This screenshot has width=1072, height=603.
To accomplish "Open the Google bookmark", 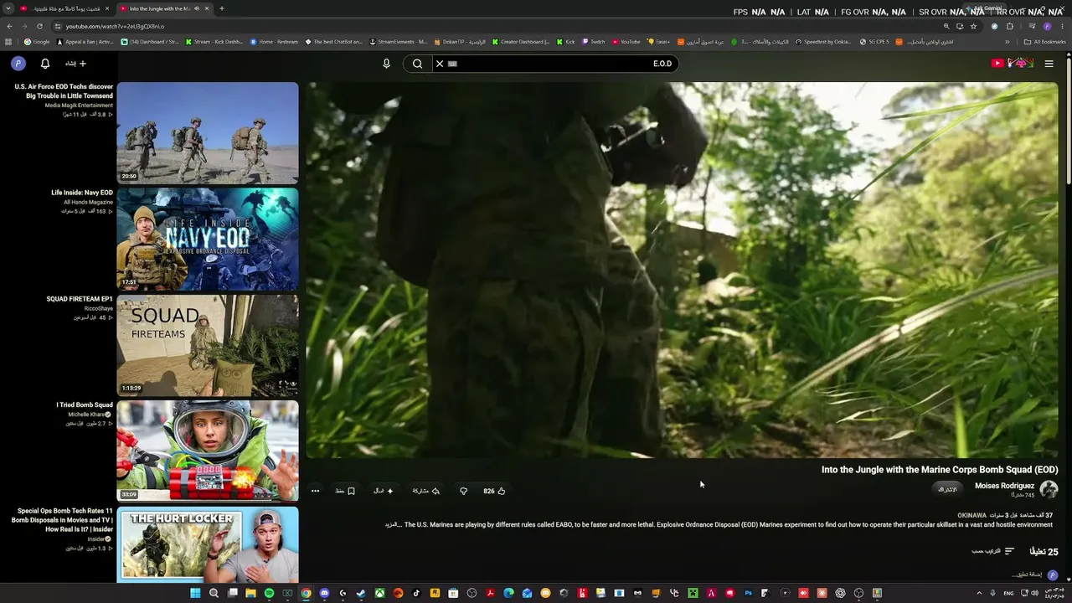I will point(37,42).
